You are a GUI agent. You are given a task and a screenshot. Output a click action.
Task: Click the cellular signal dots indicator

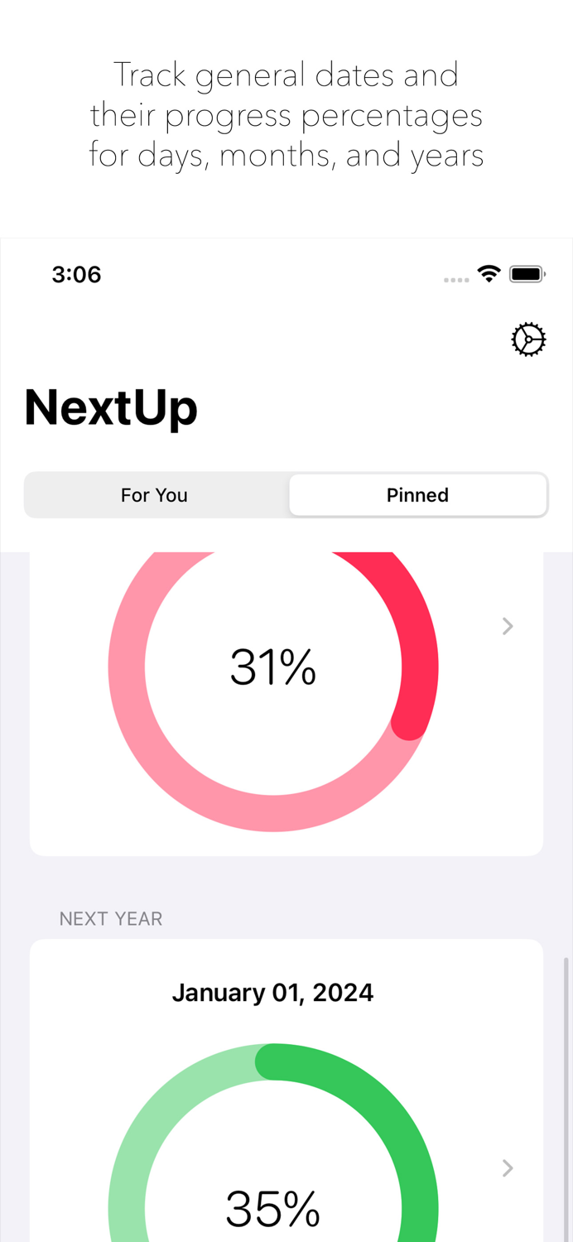[456, 280]
